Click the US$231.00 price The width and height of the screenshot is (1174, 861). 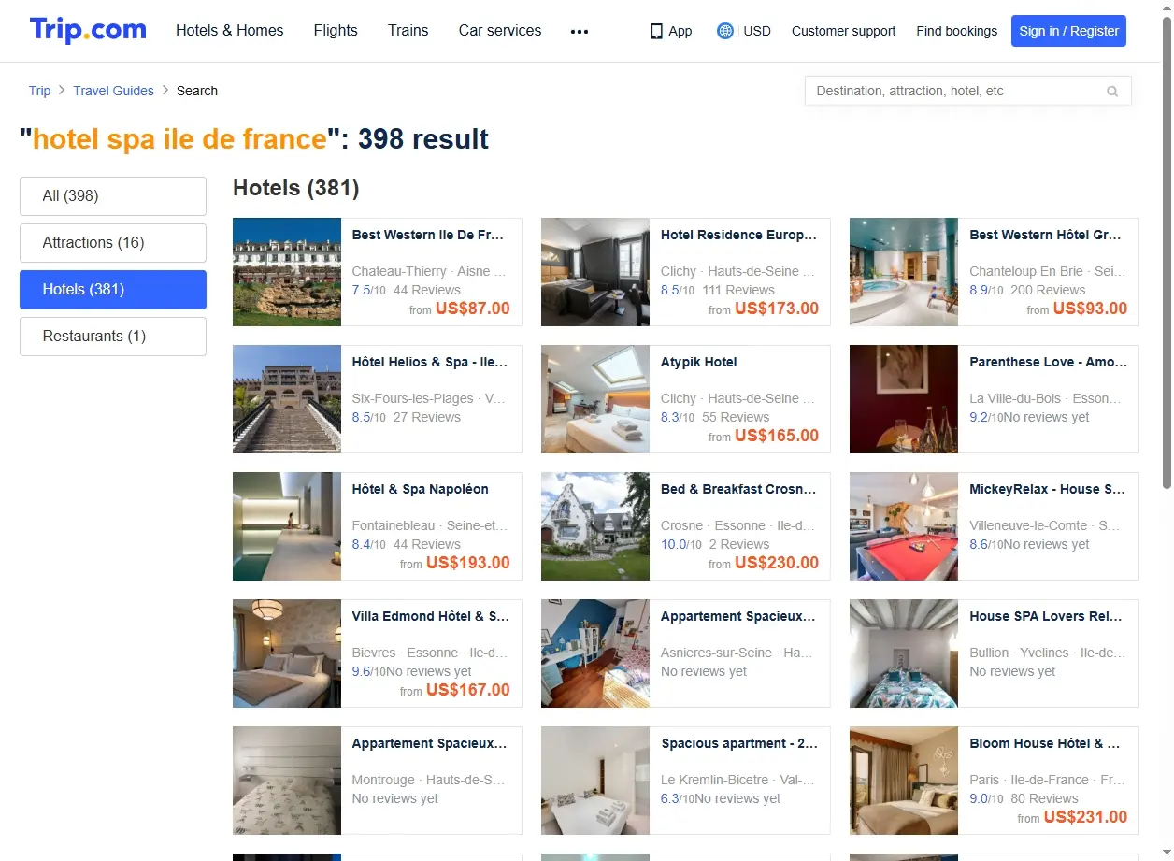1085,817
